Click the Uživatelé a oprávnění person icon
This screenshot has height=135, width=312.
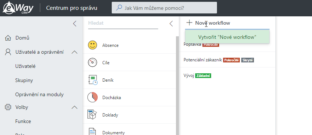(x=8, y=52)
